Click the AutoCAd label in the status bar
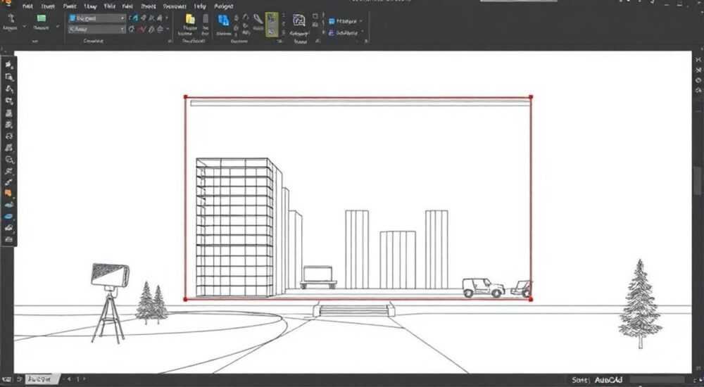This screenshot has width=704, height=387. [x=608, y=380]
